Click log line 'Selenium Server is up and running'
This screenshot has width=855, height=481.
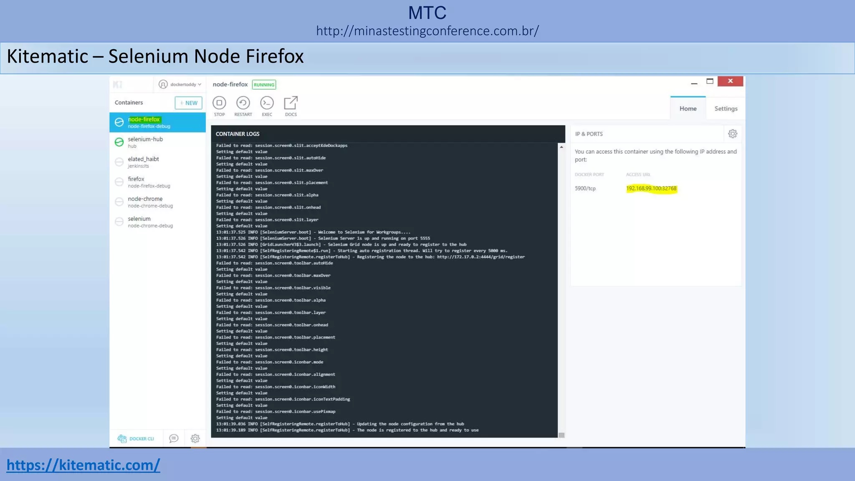323,238
